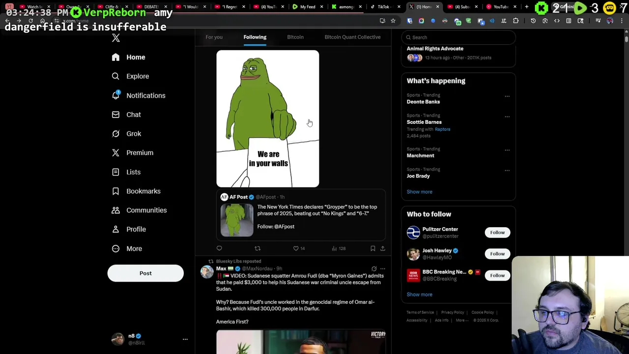629x354 pixels.
Task: Switch to the My Feed browser tab
Action: [308, 7]
